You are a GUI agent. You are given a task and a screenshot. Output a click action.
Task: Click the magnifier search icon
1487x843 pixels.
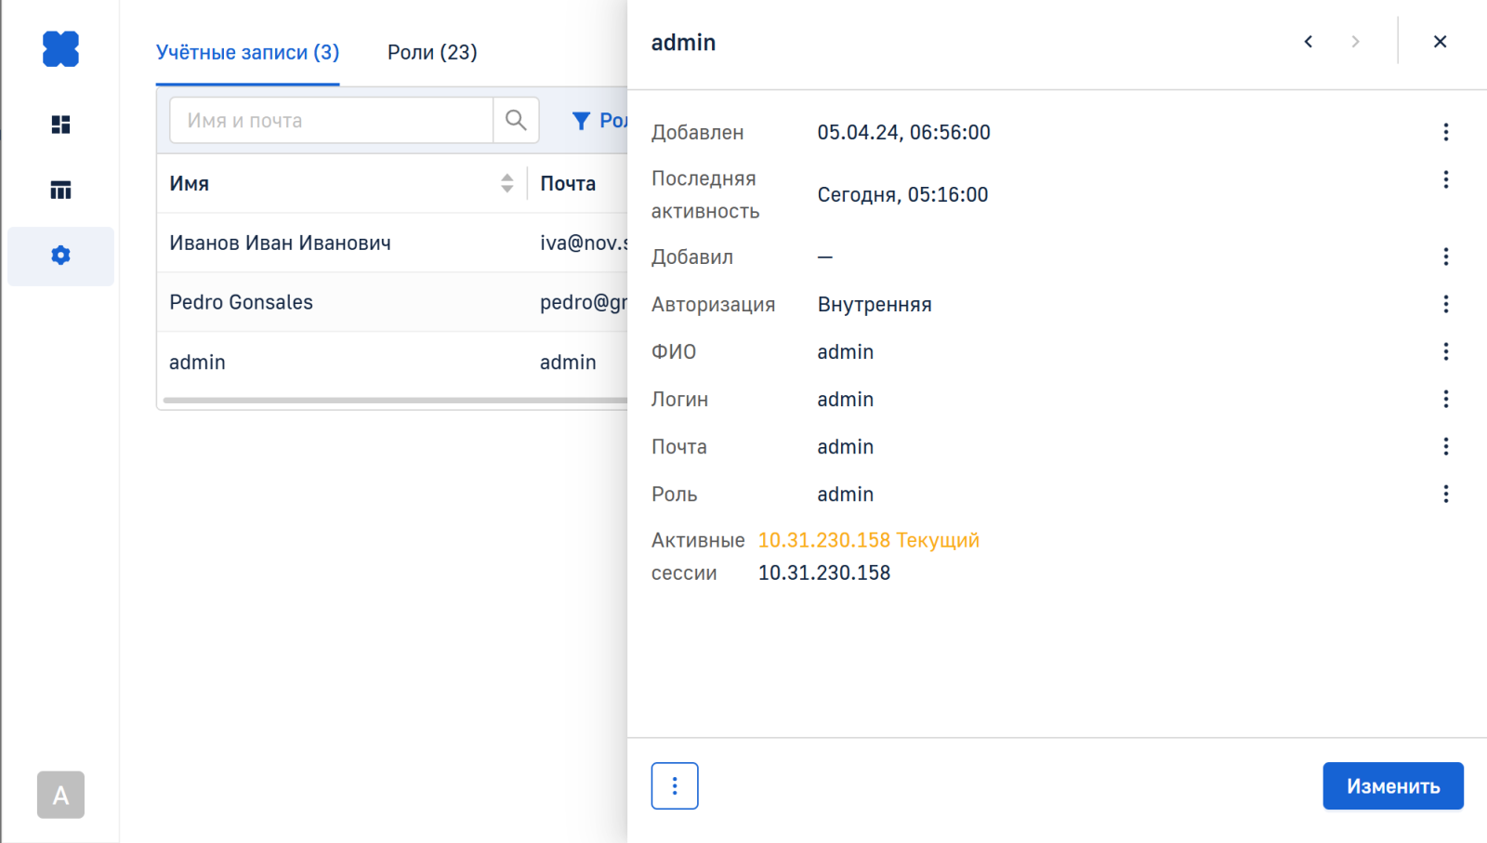[516, 120]
